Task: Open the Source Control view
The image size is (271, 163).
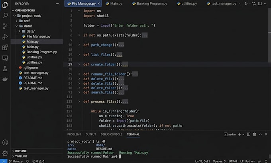Action: [x=5, y=26]
